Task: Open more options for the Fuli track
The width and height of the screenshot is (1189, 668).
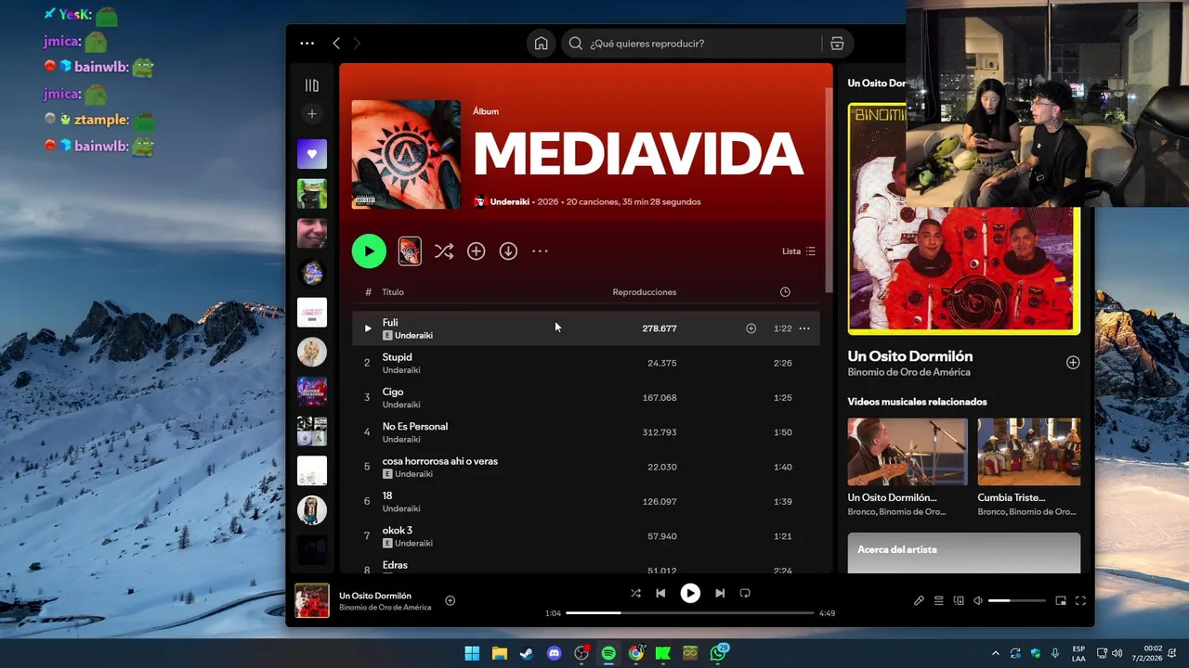Action: [x=804, y=328]
